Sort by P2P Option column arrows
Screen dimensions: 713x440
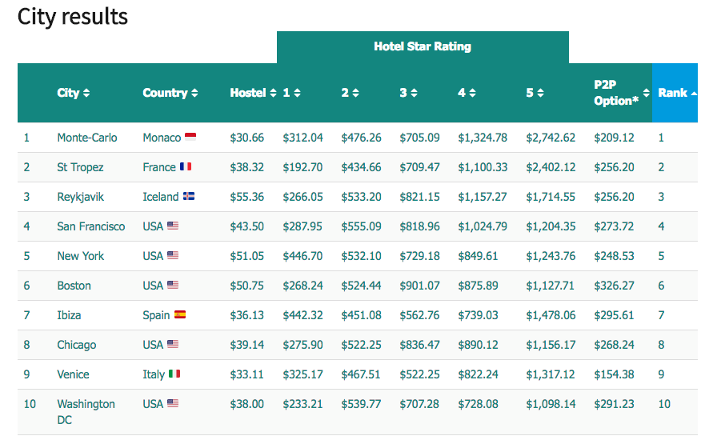[x=646, y=93]
